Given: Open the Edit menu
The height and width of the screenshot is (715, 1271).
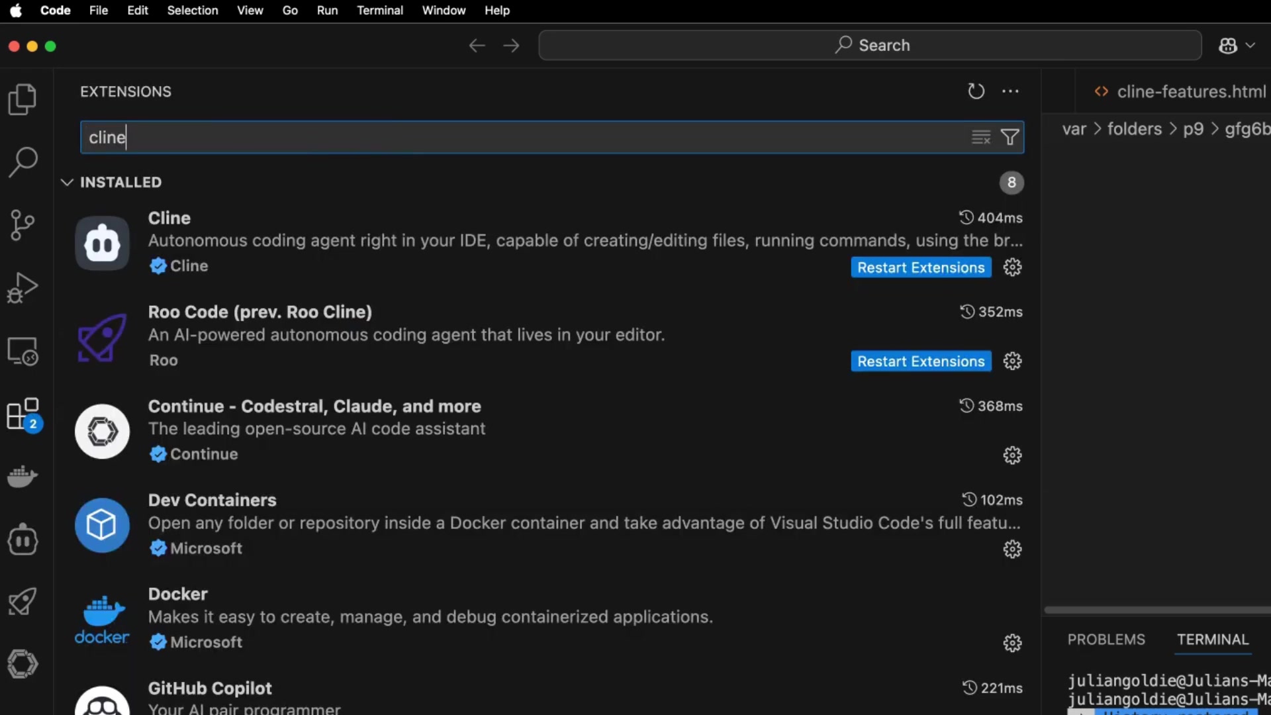Looking at the screenshot, I should point(137,11).
